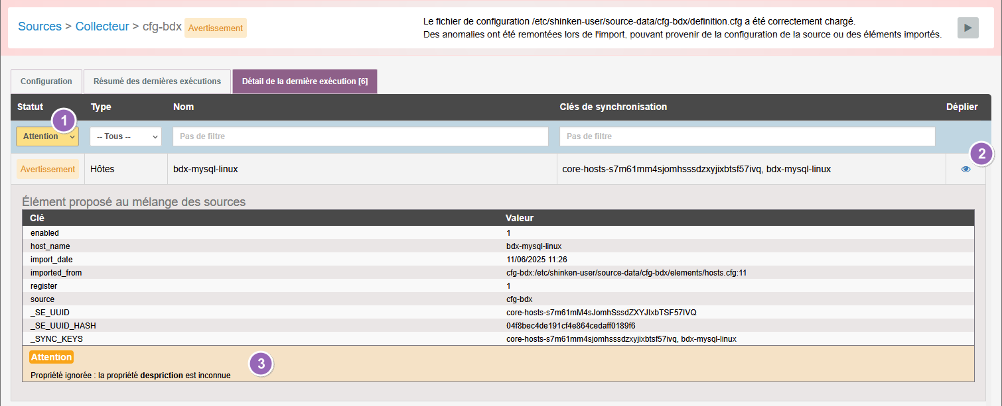Click the purple numbered marker 3
The width and height of the screenshot is (1002, 406).
click(261, 364)
